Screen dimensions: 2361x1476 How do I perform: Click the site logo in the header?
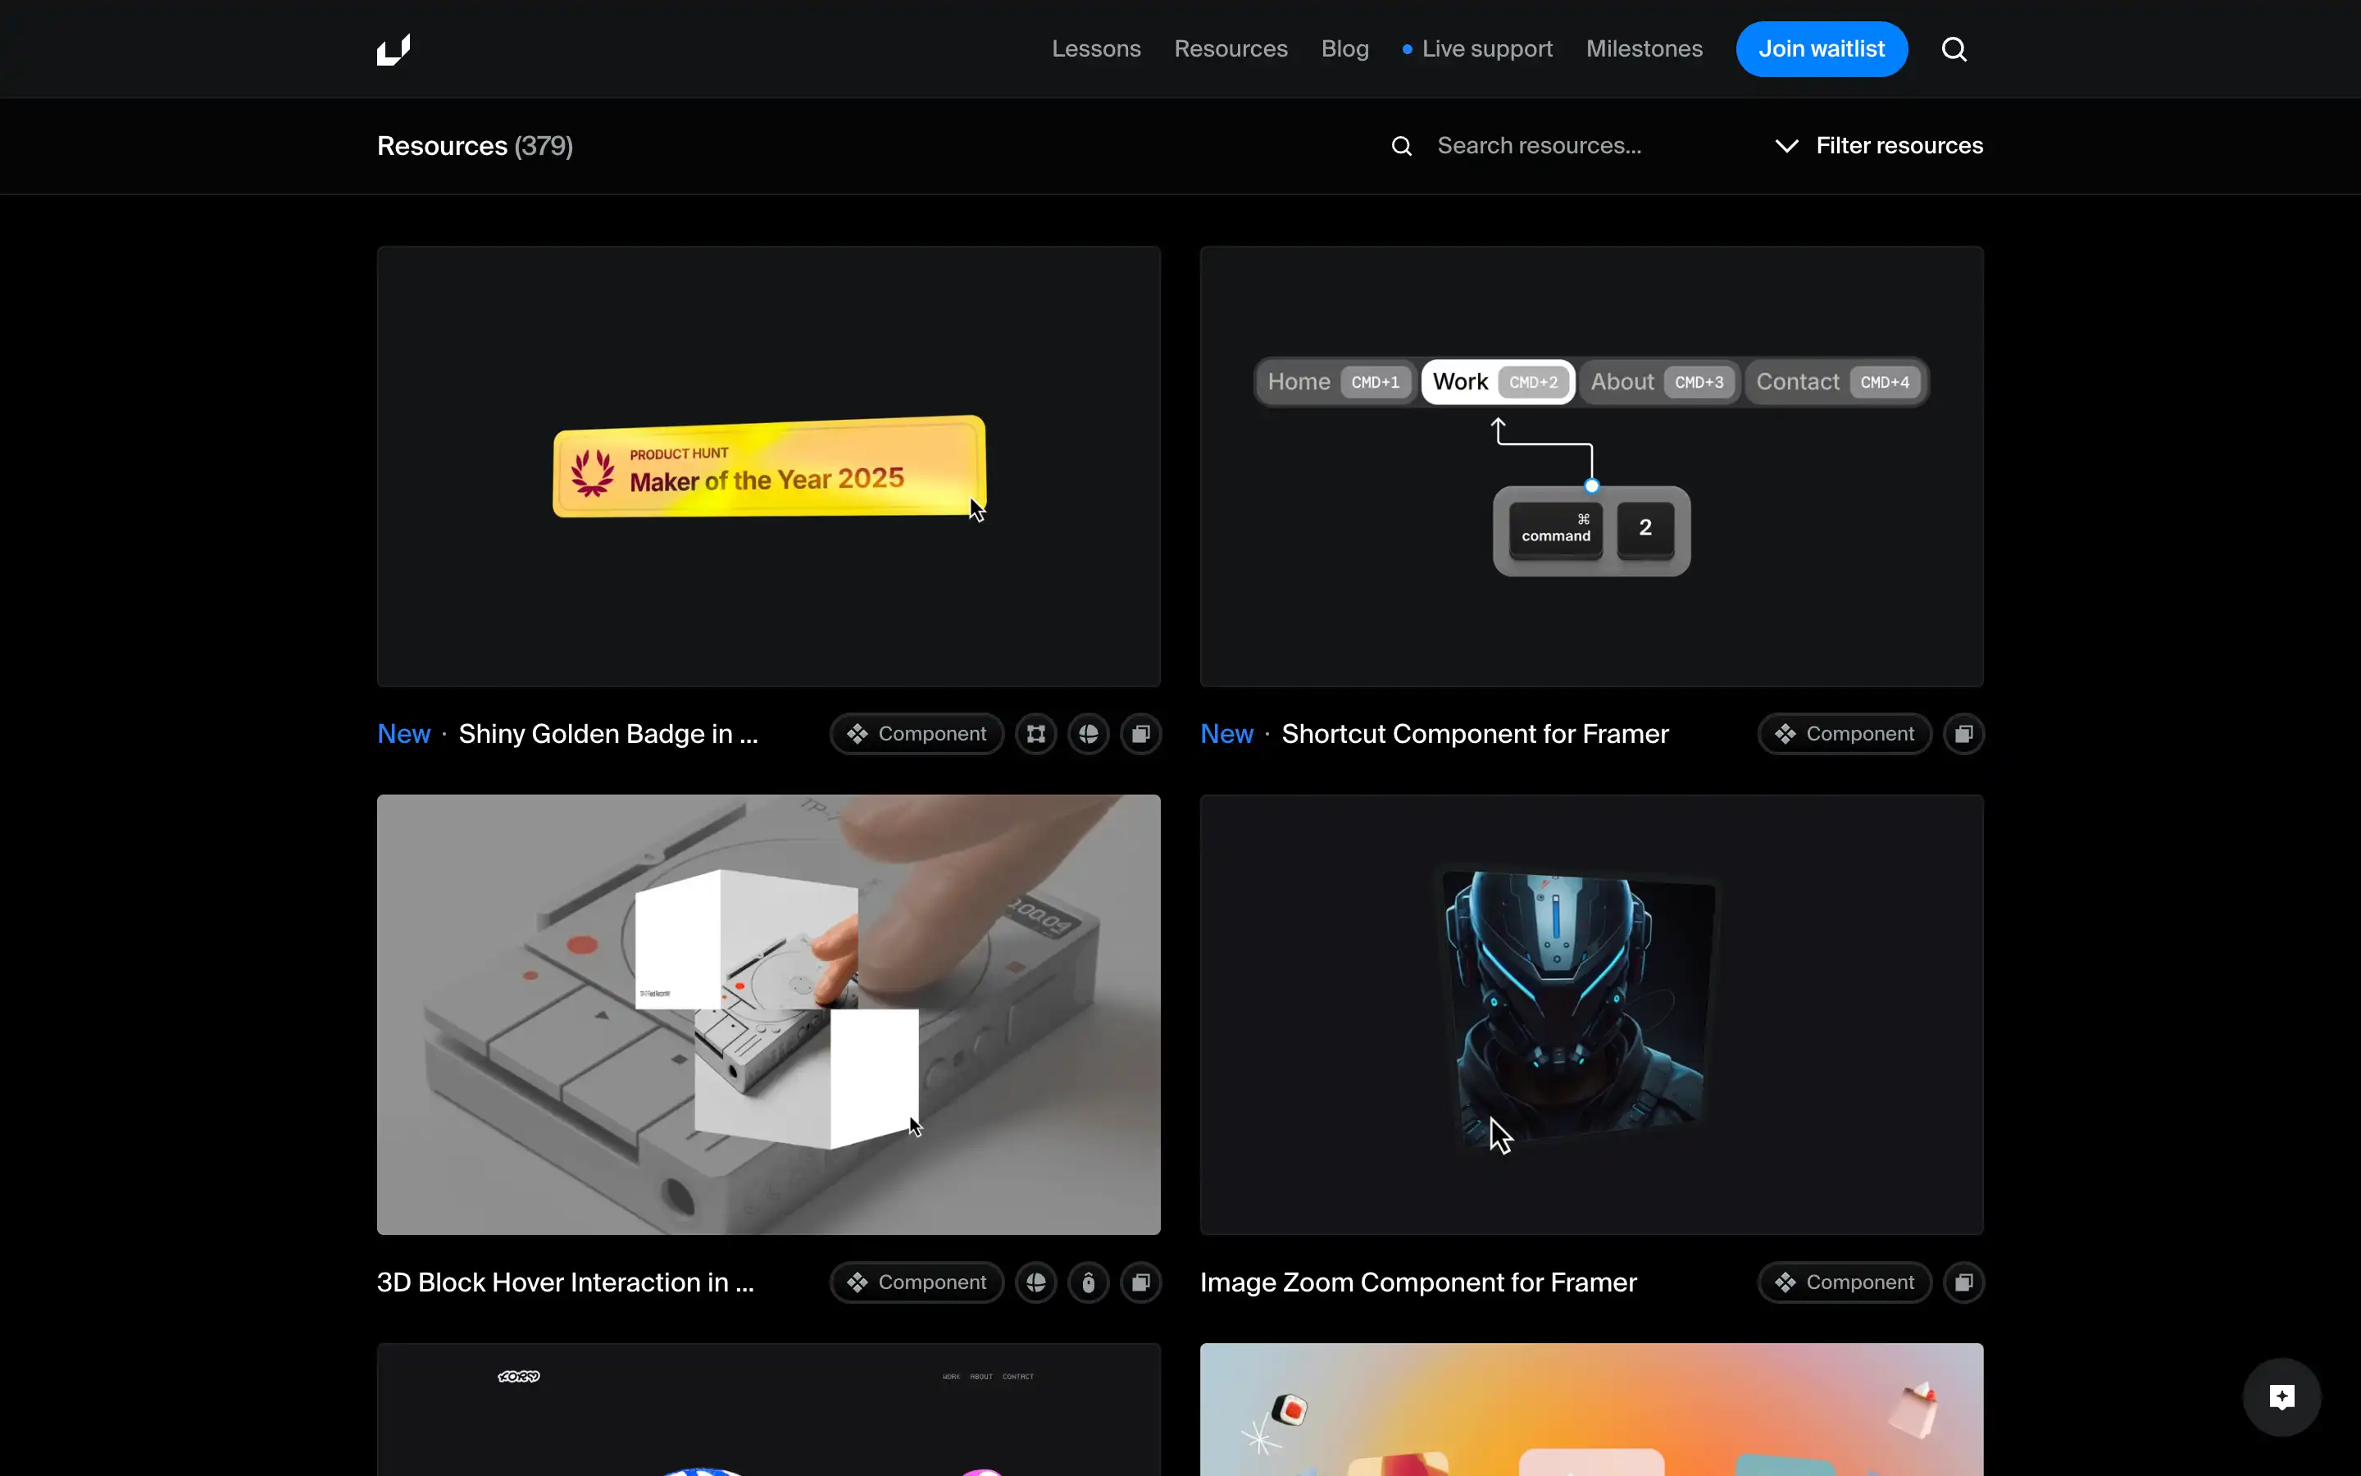coord(393,49)
